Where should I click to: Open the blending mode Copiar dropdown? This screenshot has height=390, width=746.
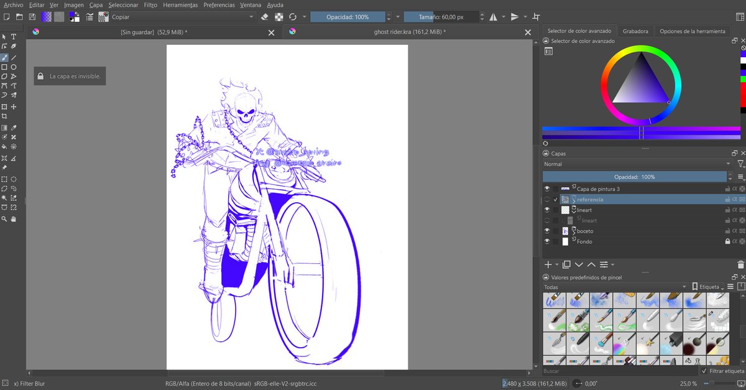coord(183,17)
